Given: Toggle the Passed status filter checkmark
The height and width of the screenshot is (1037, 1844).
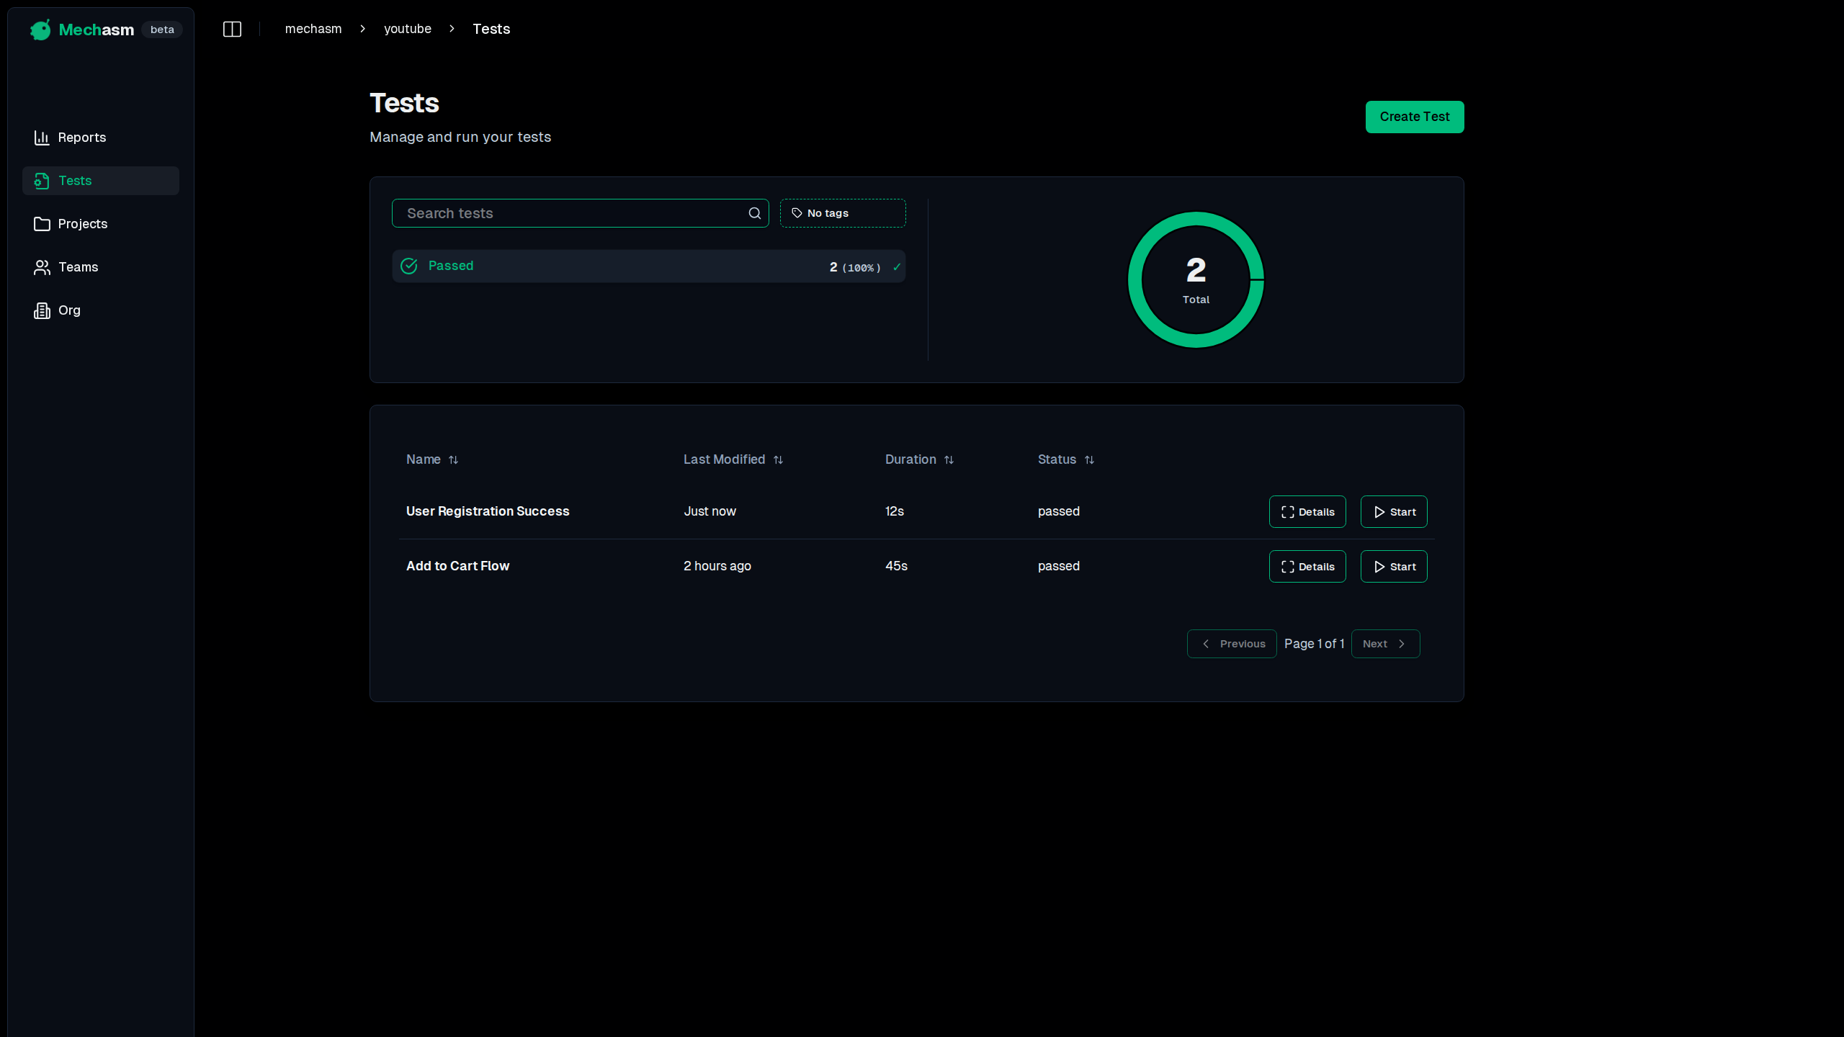Looking at the screenshot, I should 896,266.
